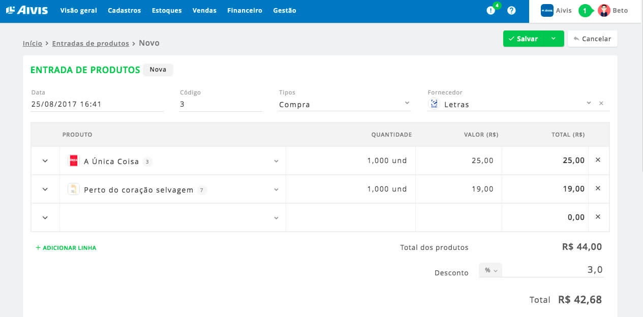Edit the discount value 3,0
The image size is (643, 317).
tap(553, 270)
